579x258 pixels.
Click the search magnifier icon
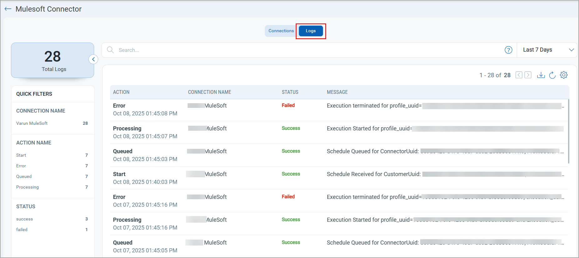tap(110, 50)
